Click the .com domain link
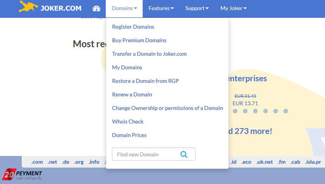The width and height of the screenshot is (325, 184). [37, 162]
